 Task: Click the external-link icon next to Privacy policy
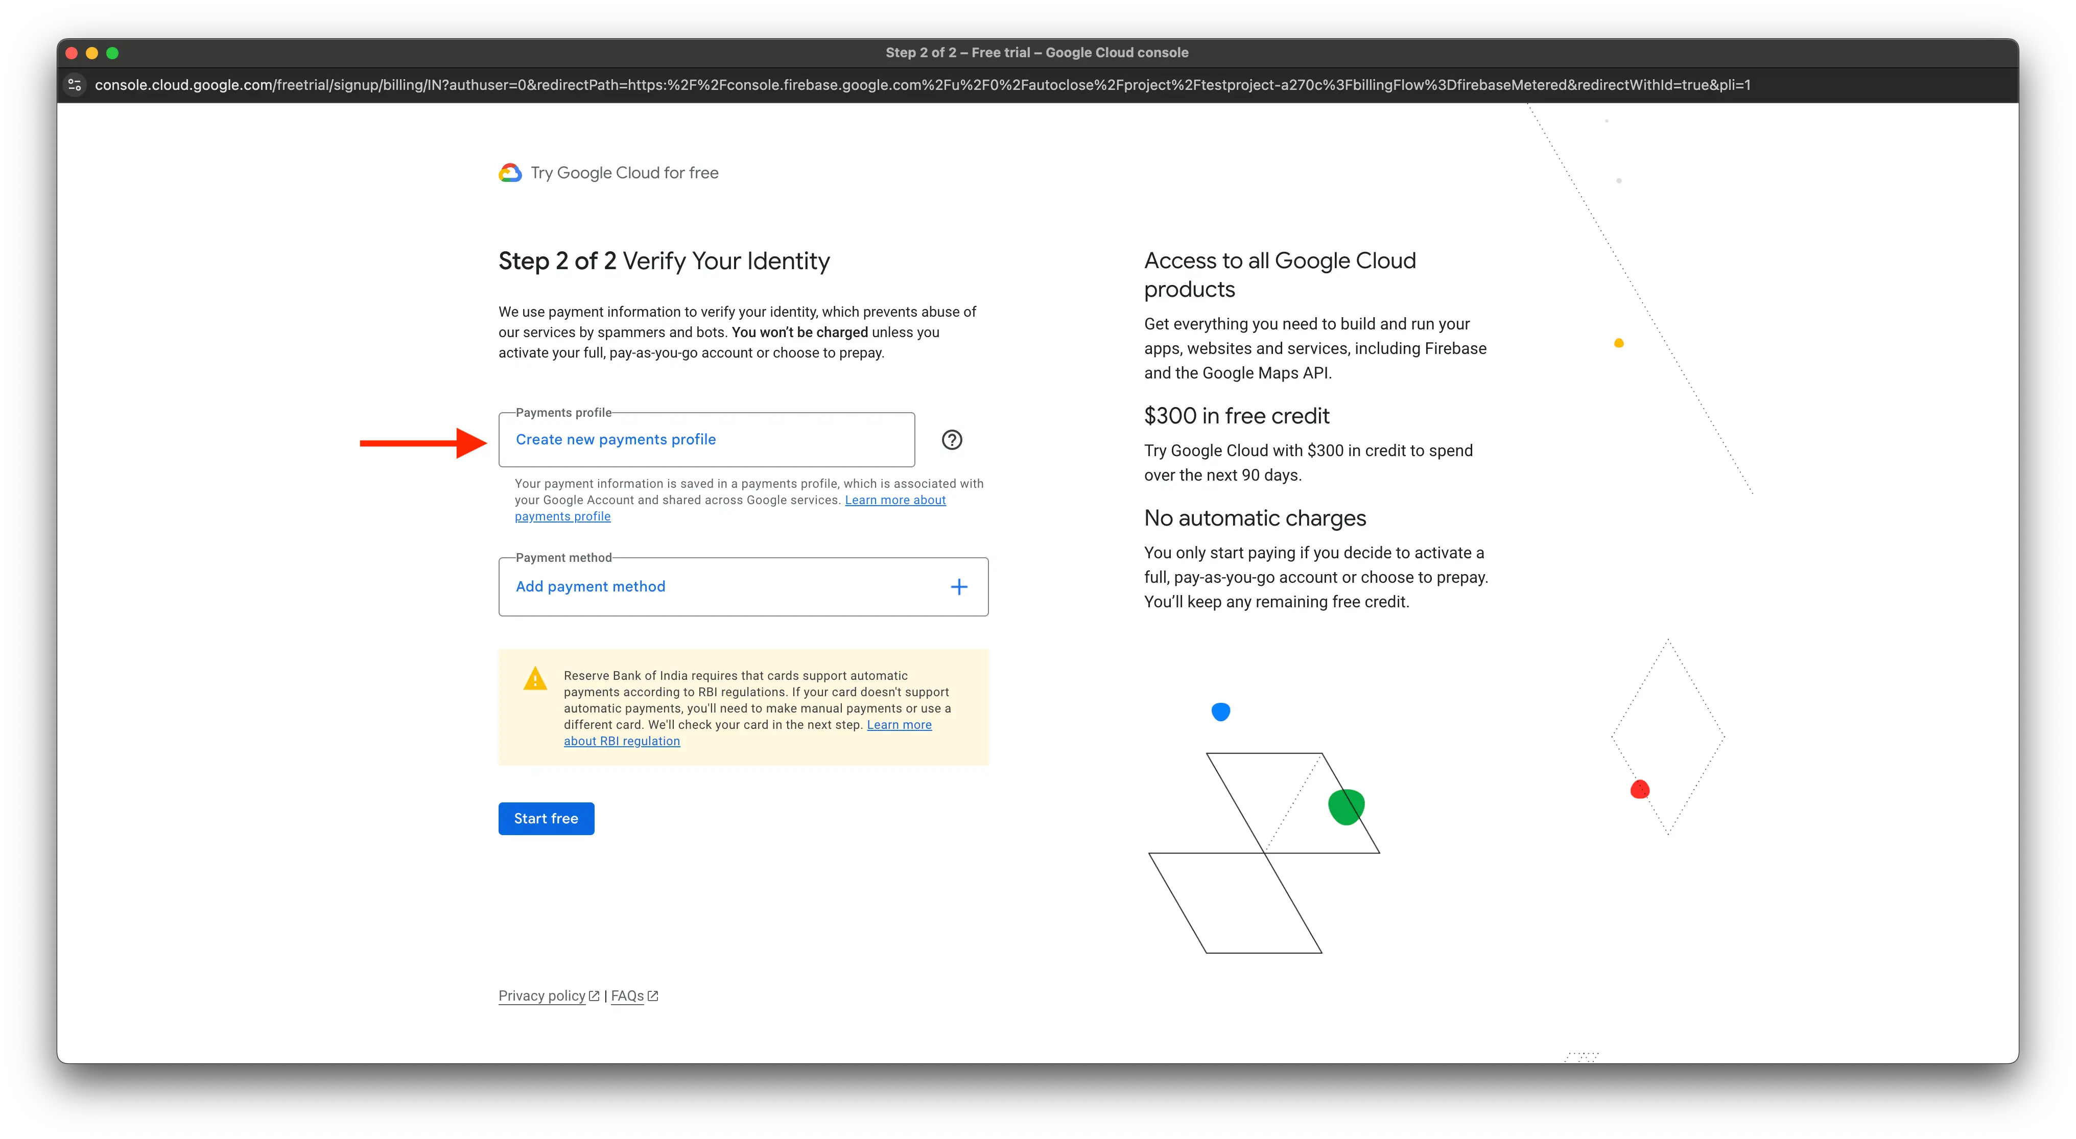click(594, 995)
